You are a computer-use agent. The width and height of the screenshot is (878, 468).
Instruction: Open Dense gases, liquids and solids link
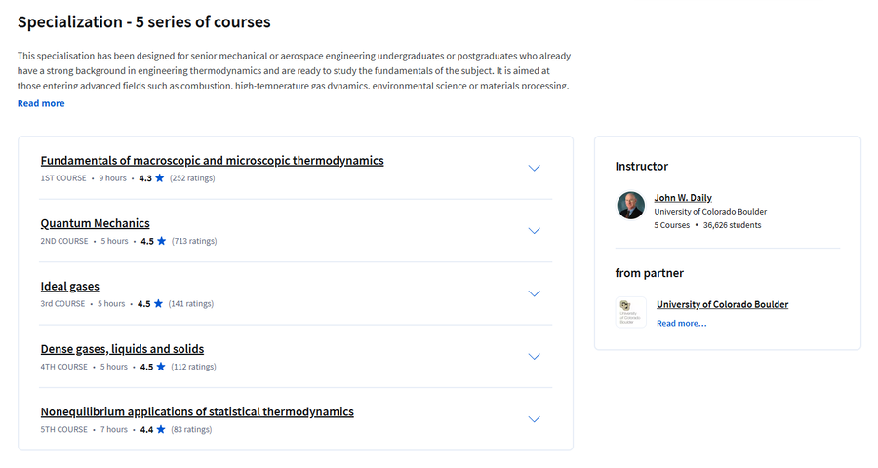[122, 349]
